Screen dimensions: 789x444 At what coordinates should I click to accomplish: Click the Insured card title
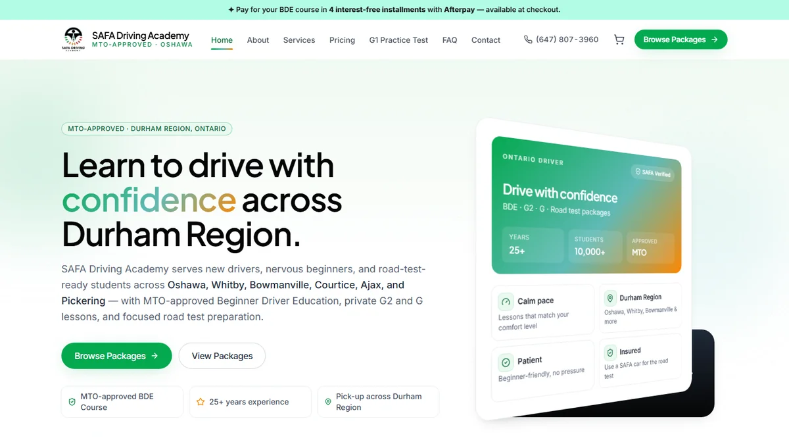click(x=630, y=351)
